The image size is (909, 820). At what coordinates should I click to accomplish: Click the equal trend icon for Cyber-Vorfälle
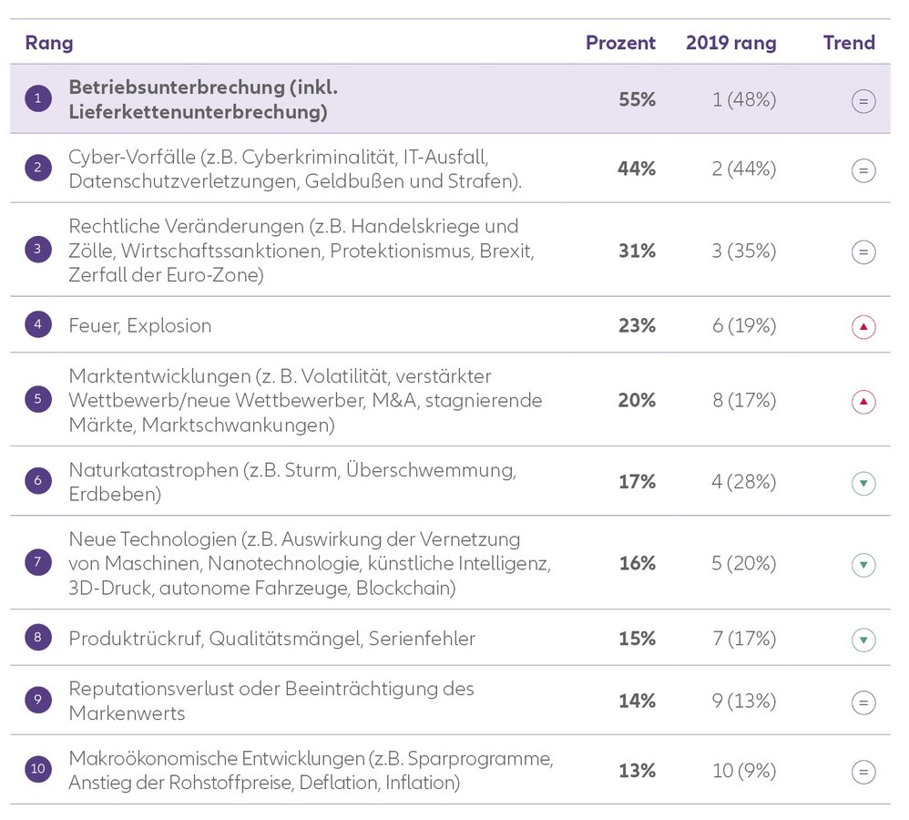coord(863,169)
